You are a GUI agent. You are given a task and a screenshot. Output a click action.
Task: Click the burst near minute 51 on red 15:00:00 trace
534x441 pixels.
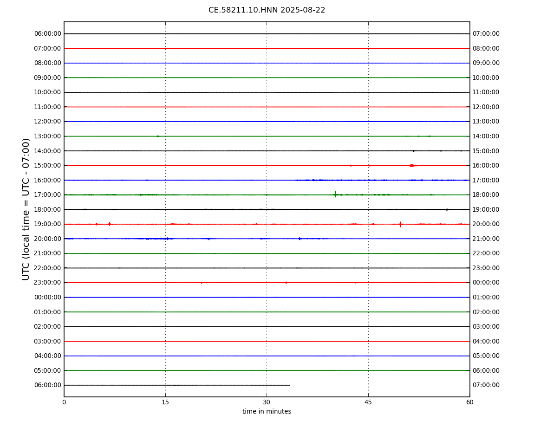pyautogui.click(x=412, y=166)
